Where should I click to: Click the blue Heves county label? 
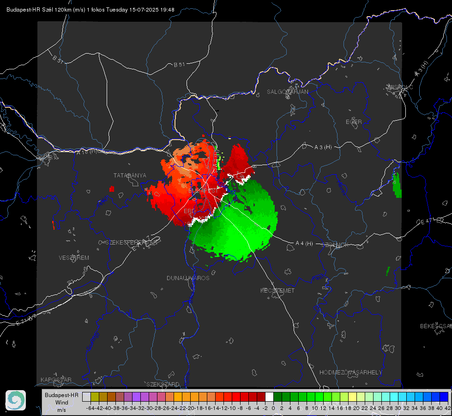pos(342,188)
